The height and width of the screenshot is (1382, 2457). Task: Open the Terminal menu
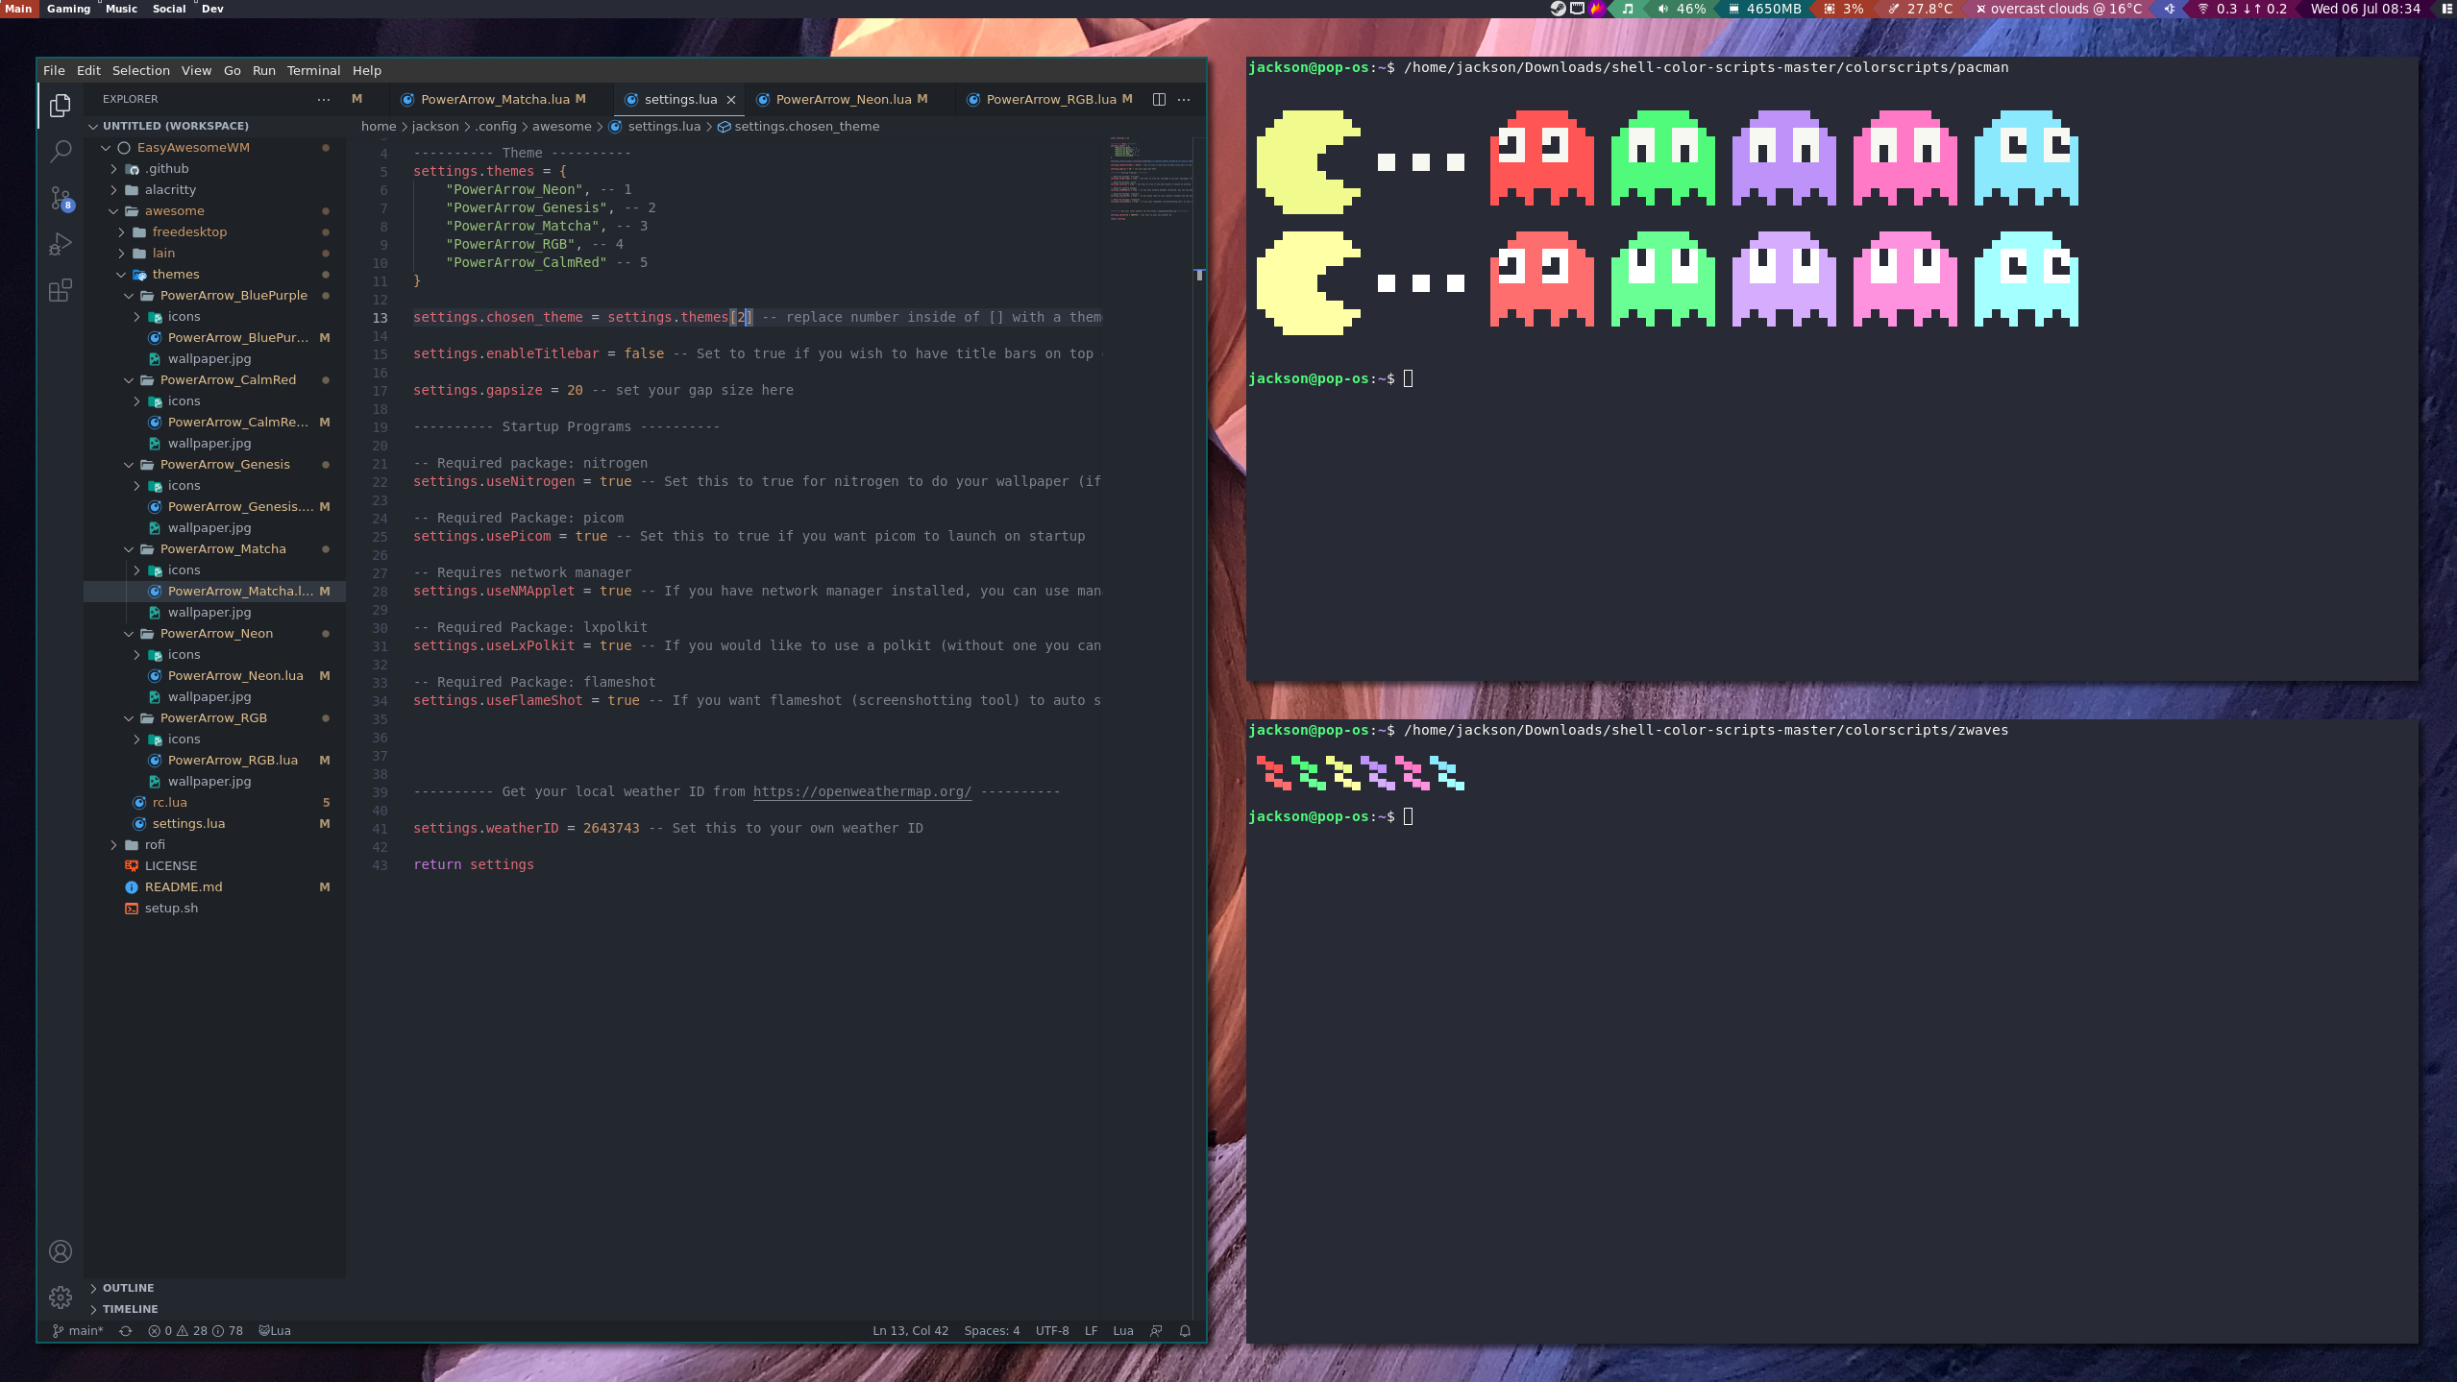[313, 70]
